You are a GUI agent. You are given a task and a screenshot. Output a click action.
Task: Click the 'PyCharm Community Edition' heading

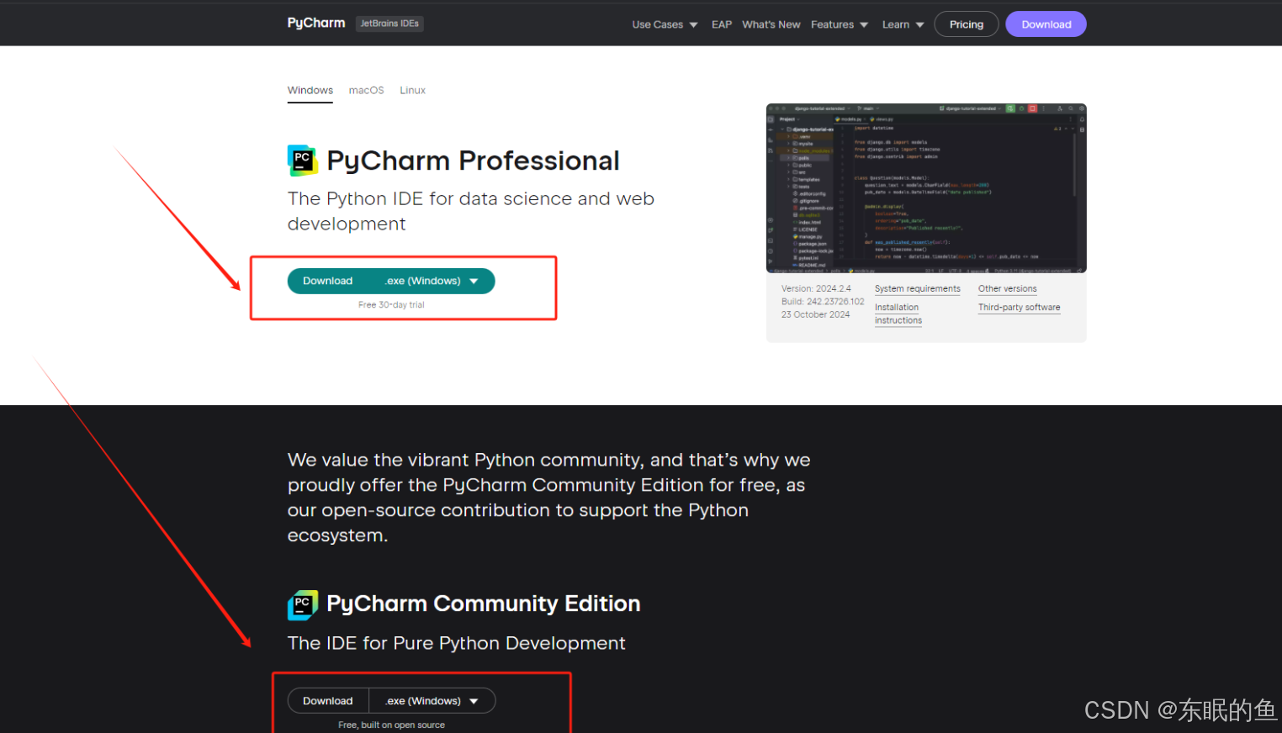tap(484, 604)
